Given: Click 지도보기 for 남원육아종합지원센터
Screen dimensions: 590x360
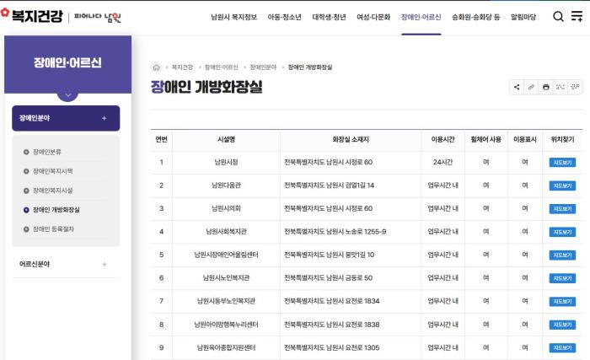Looking at the screenshot, I should coord(562,347).
